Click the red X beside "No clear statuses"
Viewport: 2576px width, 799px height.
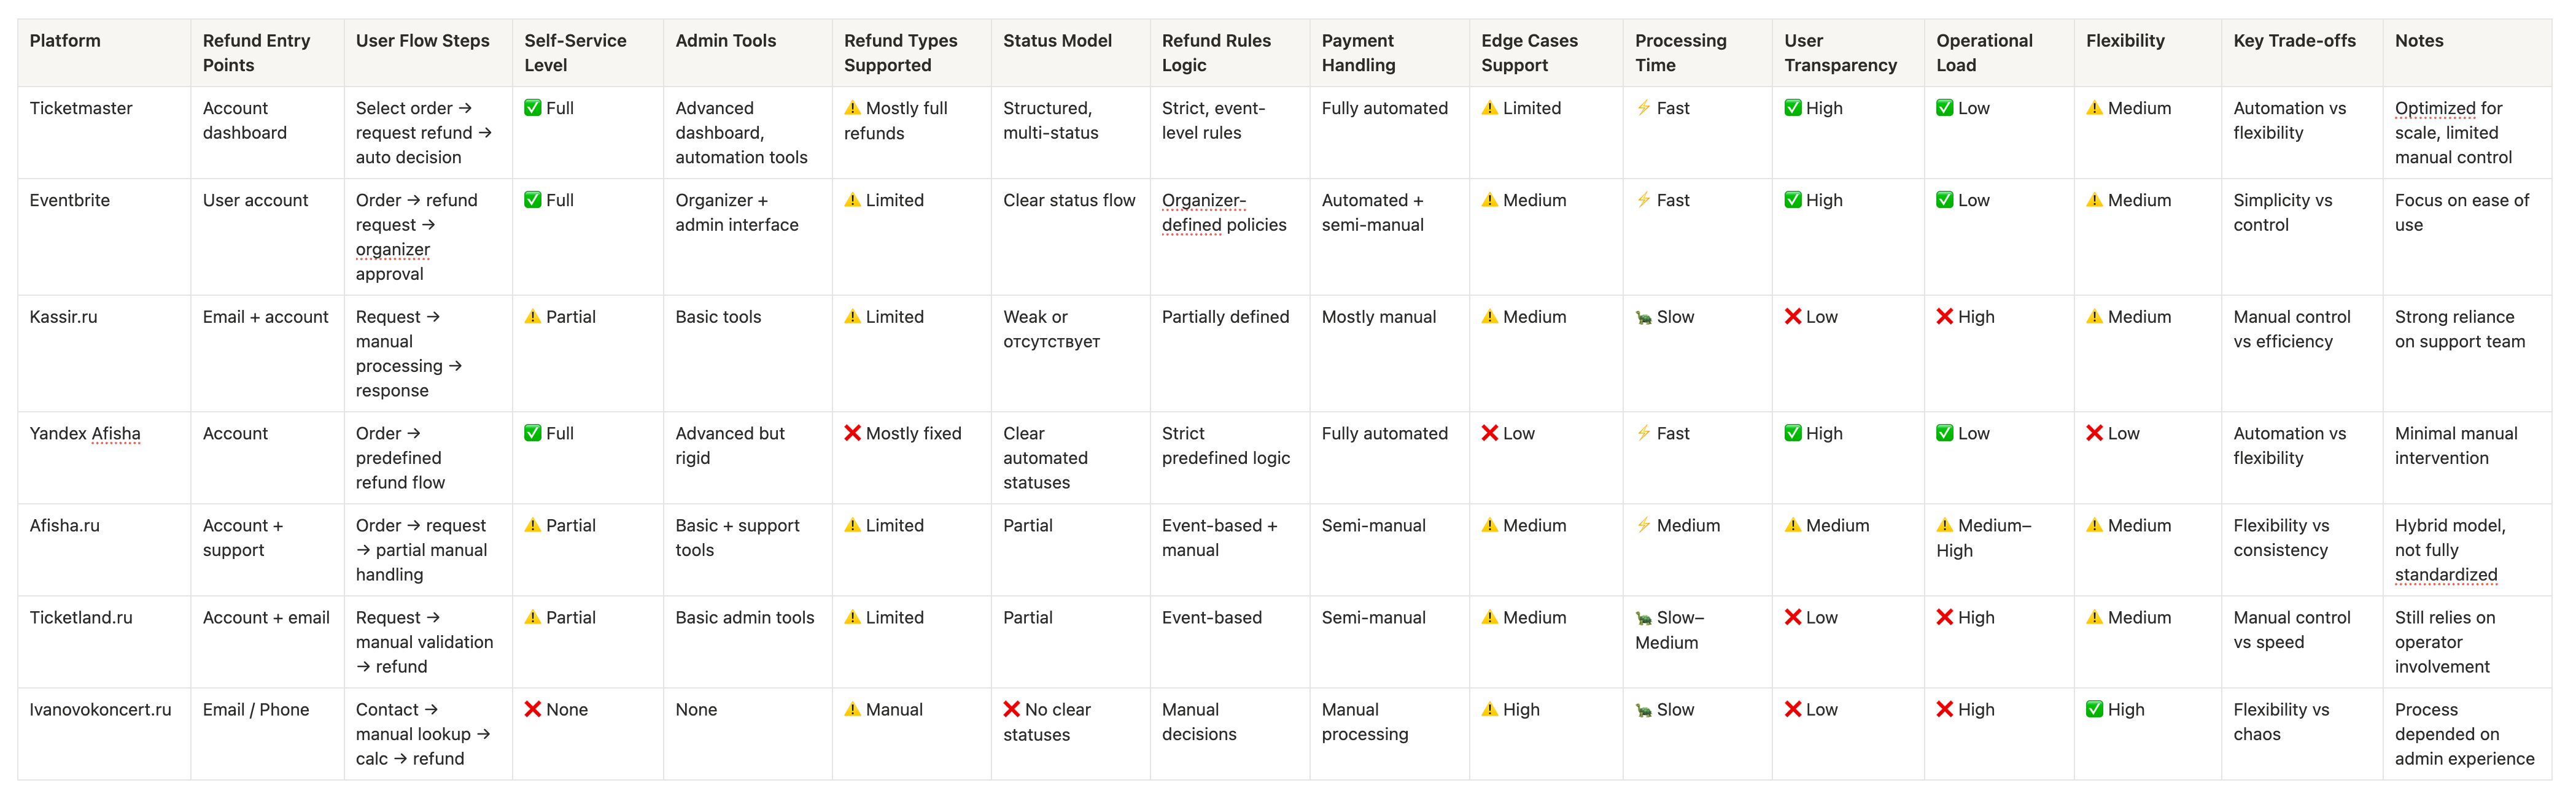pos(1012,709)
